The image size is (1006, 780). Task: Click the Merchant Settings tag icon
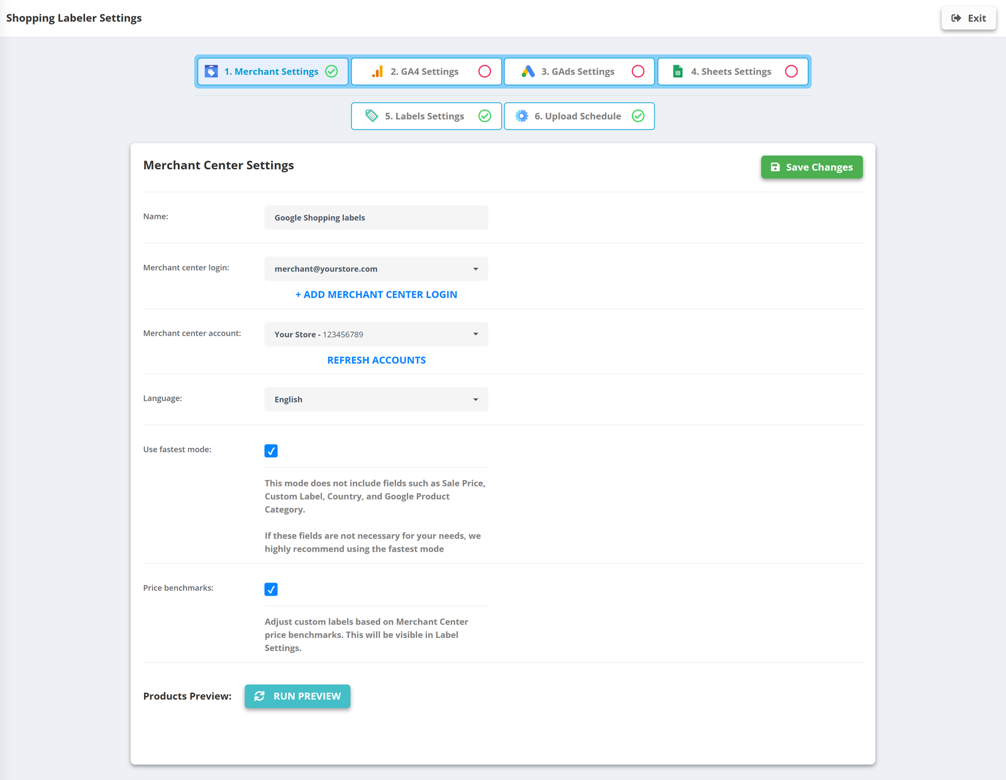[x=211, y=72]
